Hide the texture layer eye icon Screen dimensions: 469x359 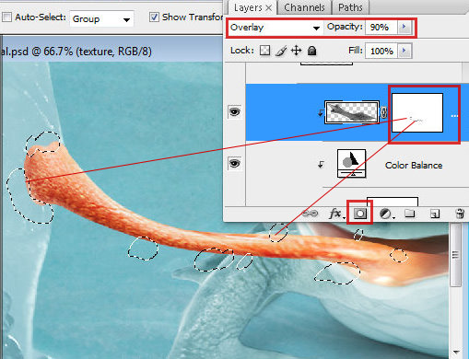(x=235, y=112)
